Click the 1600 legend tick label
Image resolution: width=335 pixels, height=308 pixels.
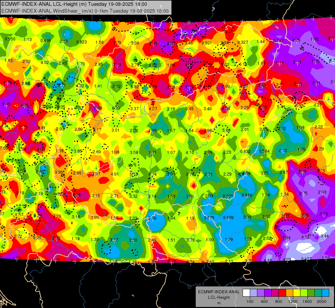click(x=307, y=301)
